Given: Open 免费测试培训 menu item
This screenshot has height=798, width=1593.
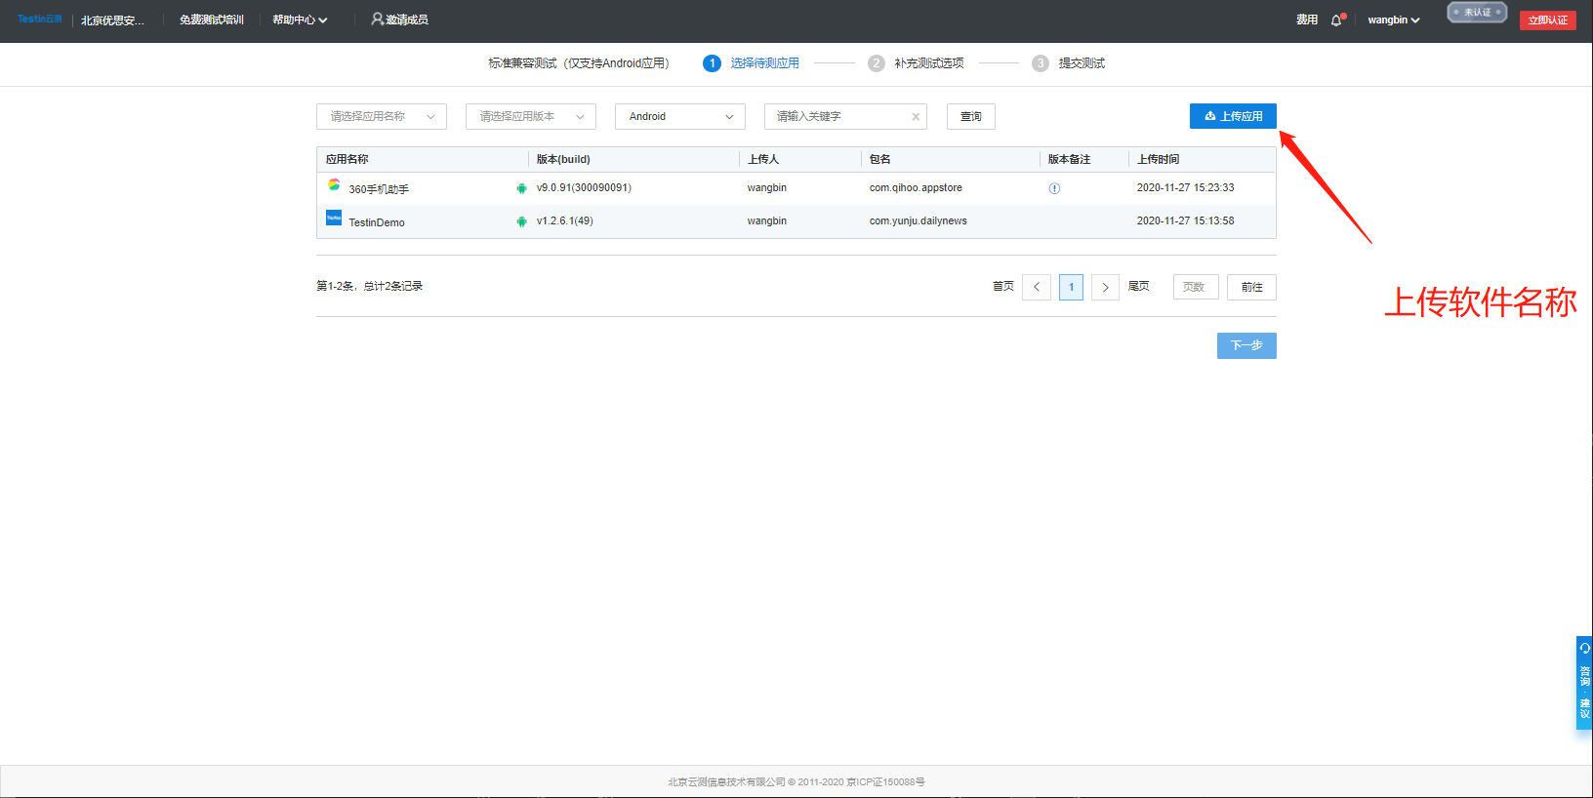Looking at the screenshot, I should 212,20.
